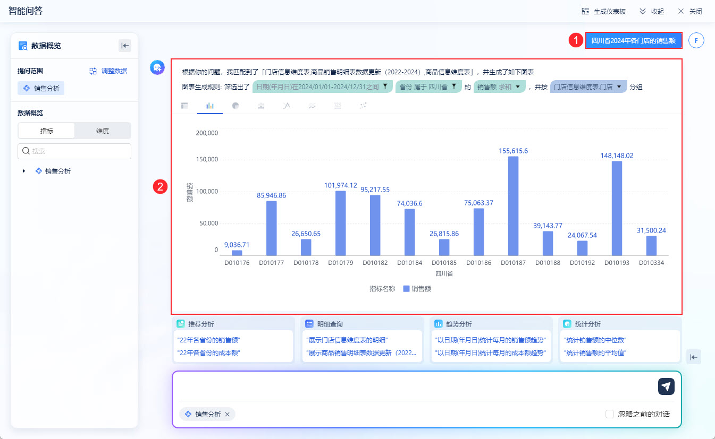
Task: Ask "展示门店信息维度表的明细" suggestion
Action: [x=347, y=340]
